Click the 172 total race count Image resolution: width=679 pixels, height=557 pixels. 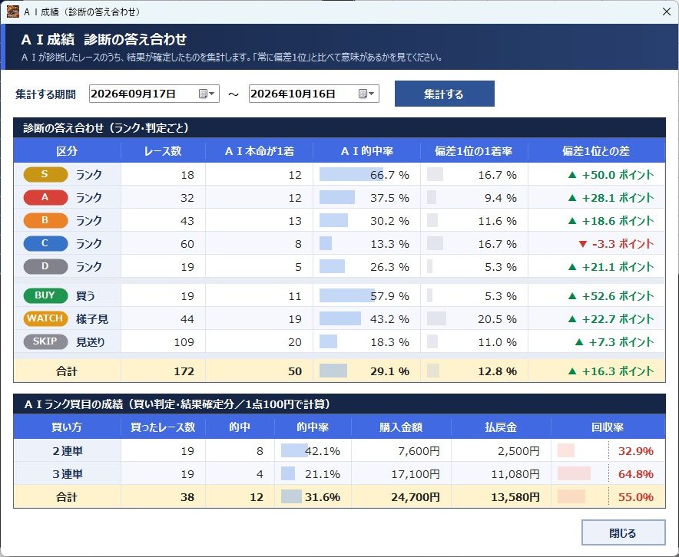tap(184, 371)
